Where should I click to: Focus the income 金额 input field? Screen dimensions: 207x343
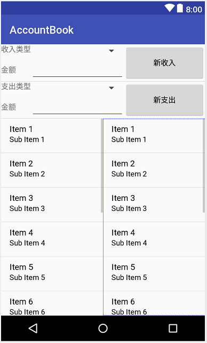(x=77, y=70)
